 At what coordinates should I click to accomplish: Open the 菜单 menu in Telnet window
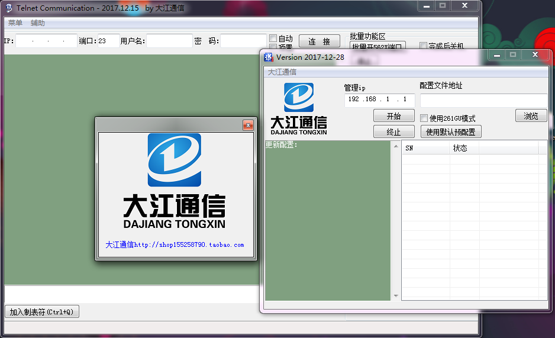tap(15, 23)
